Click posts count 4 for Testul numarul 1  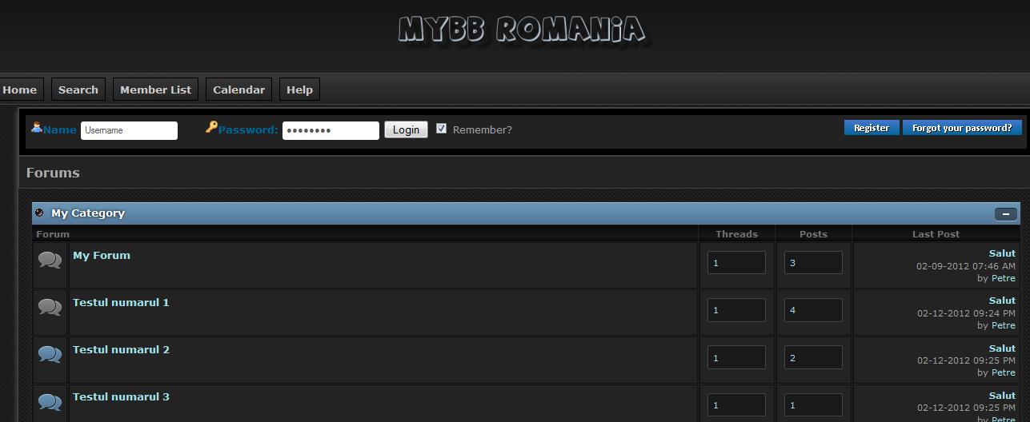(813, 310)
